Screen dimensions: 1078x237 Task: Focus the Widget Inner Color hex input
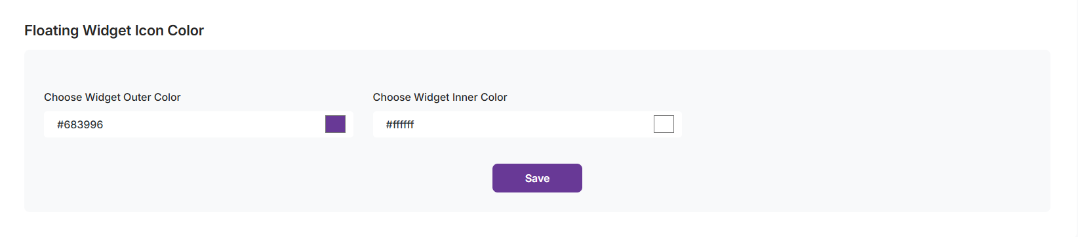[x=527, y=124]
